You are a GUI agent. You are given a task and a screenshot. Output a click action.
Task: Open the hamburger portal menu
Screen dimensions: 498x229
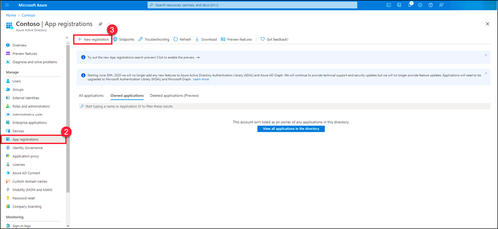(7, 5)
